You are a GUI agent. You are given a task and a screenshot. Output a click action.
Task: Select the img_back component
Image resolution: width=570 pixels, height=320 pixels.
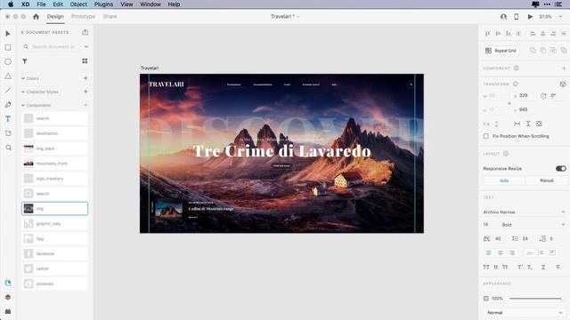coord(55,148)
